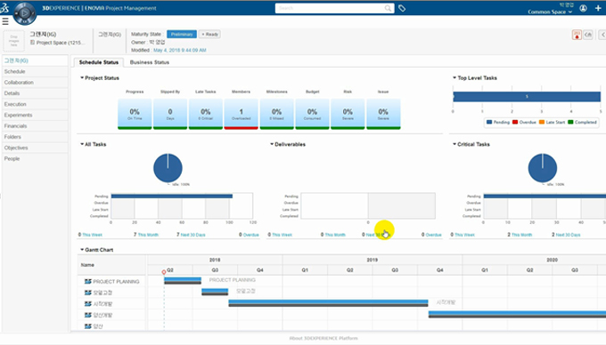Click the Project Space icon under title
The height and width of the screenshot is (345, 606).
32,43
